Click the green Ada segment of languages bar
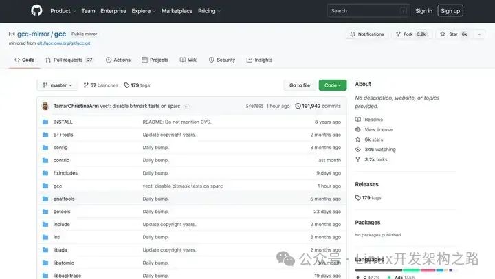 pos(411,270)
